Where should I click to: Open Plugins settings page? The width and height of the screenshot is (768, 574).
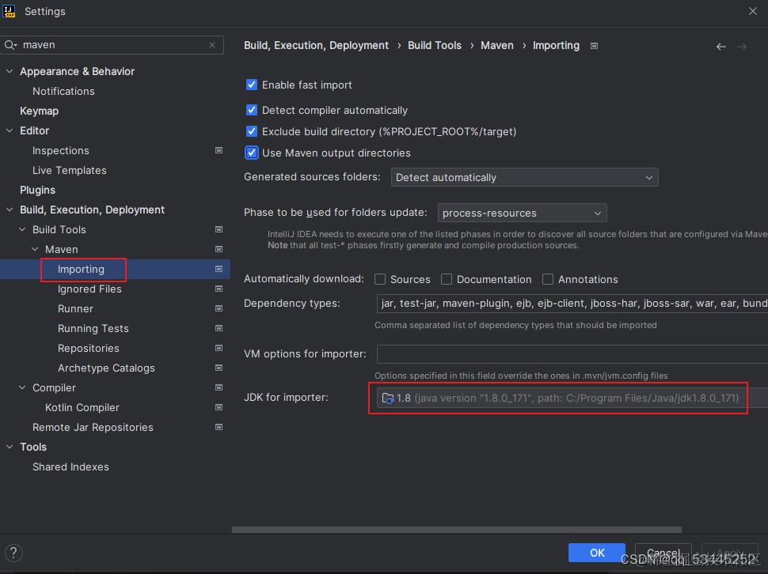[38, 191]
